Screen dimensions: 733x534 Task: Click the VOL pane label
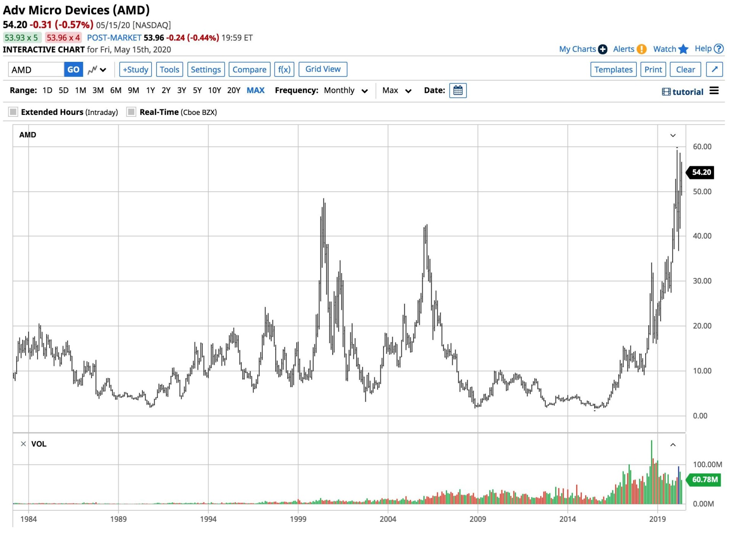coord(39,444)
